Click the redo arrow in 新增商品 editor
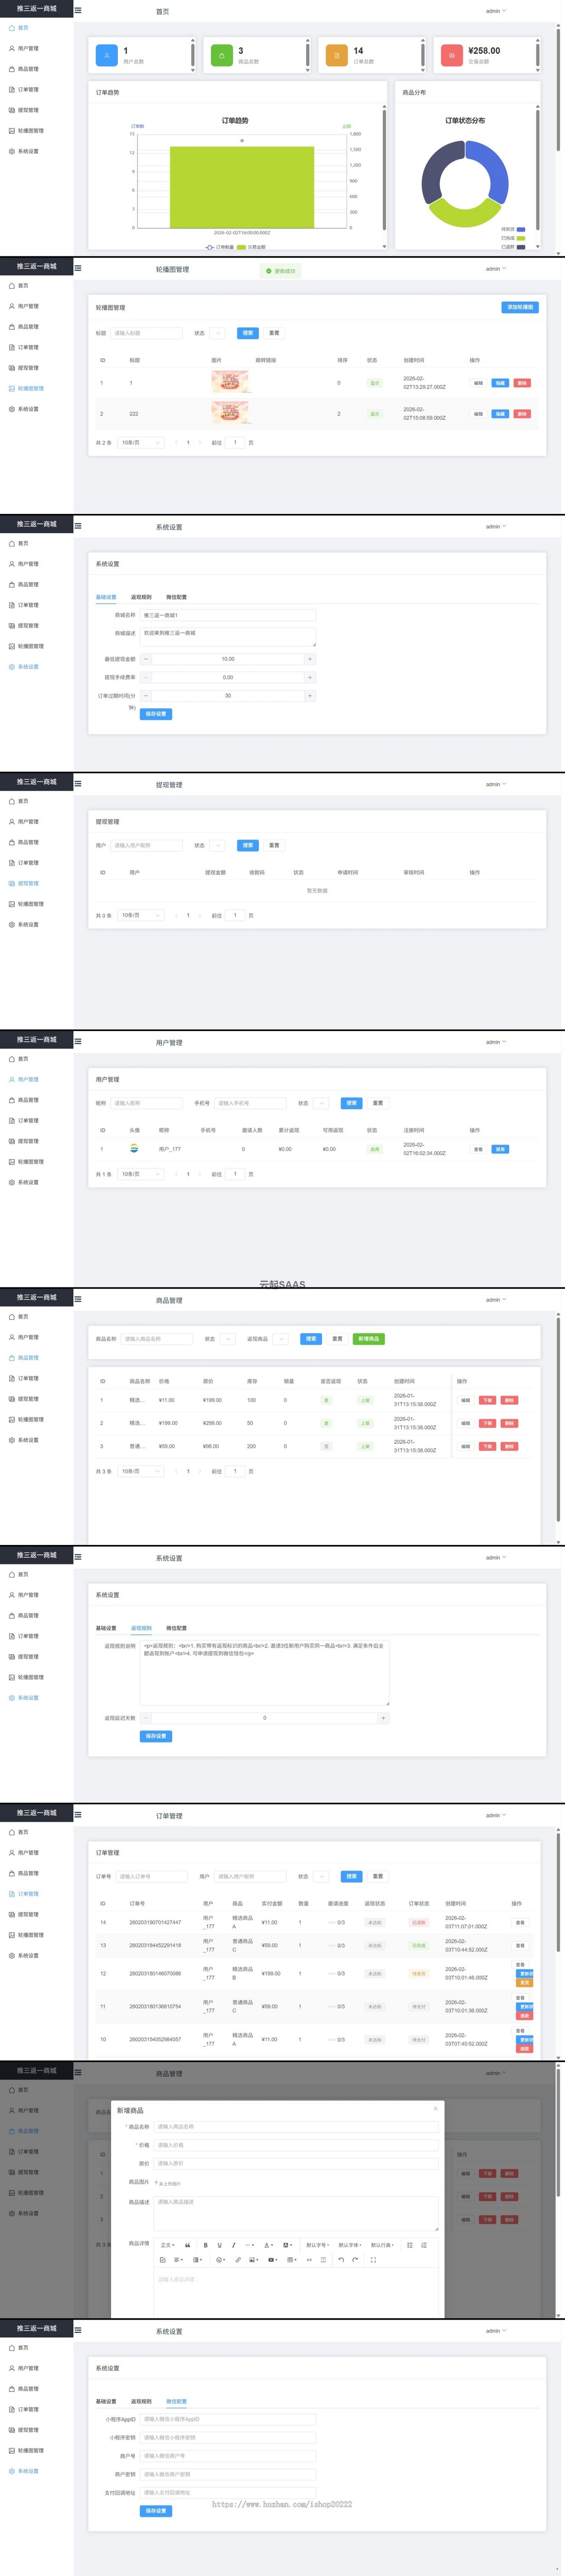Screen dimensions: 565x2576 pyautogui.click(x=355, y=2260)
